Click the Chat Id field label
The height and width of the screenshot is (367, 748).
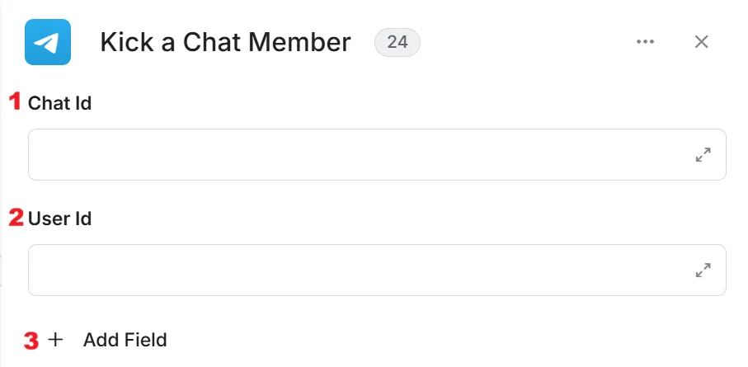coord(59,103)
